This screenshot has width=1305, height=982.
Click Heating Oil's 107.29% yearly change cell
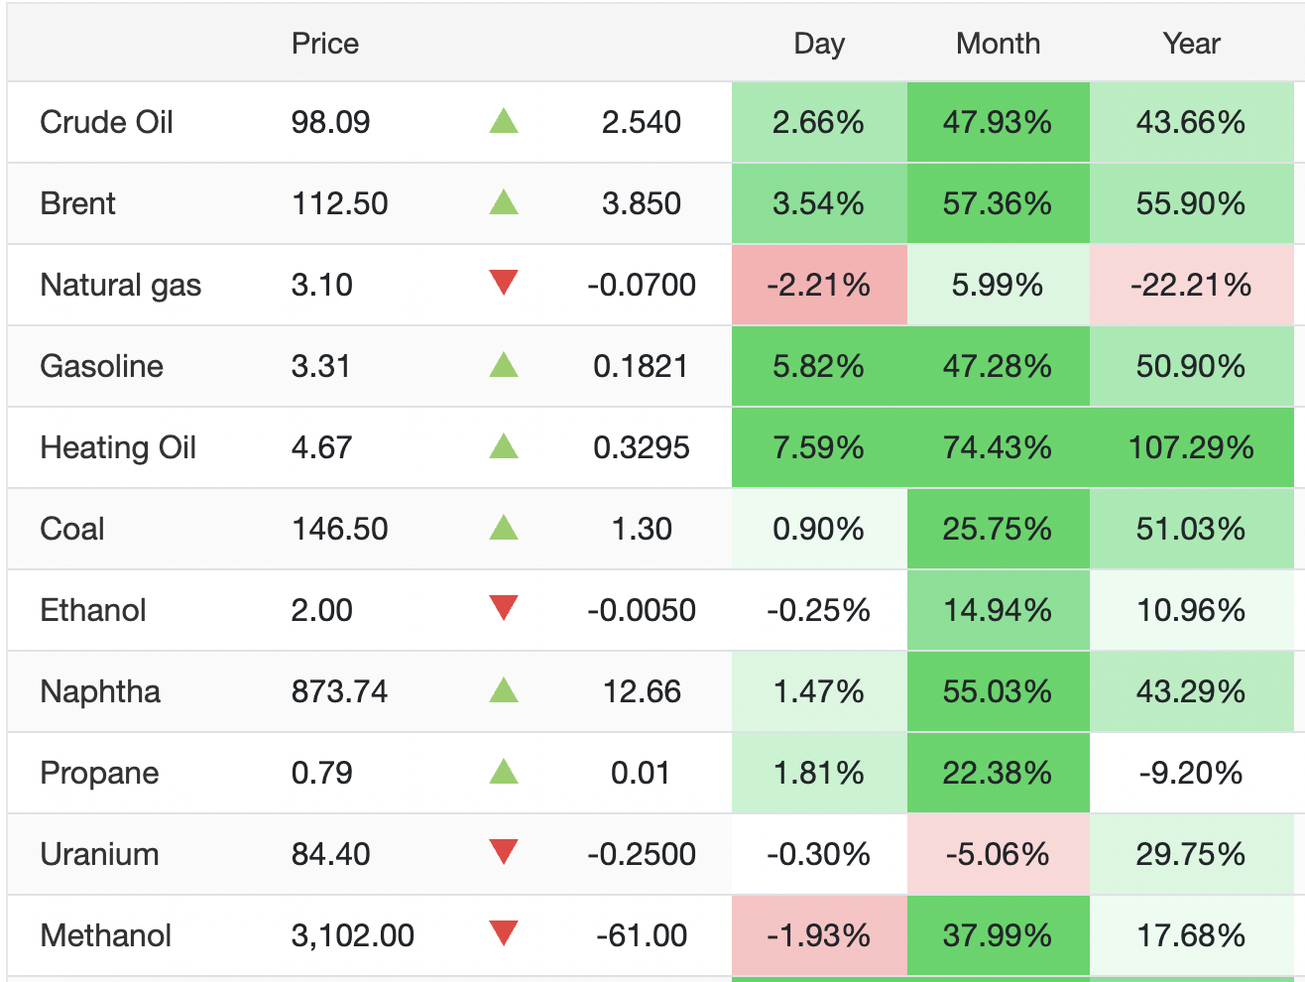coord(1191,447)
